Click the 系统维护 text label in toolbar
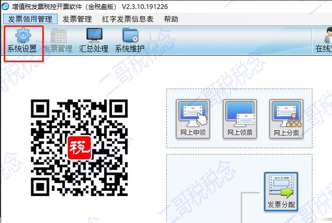Screen dimensions: 332x223 click(130, 49)
